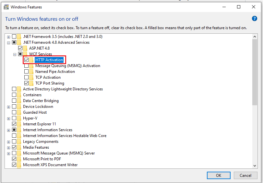The width and height of the screenshot is (263, 183).
Task: Click folder icon beside Internet Explorer 11
Action: pyautogui.click(x=19, y=124)
